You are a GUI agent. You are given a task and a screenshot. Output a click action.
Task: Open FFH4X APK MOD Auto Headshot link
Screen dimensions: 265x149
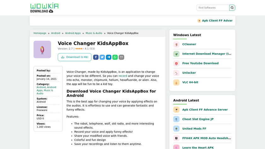click(207, 138)
